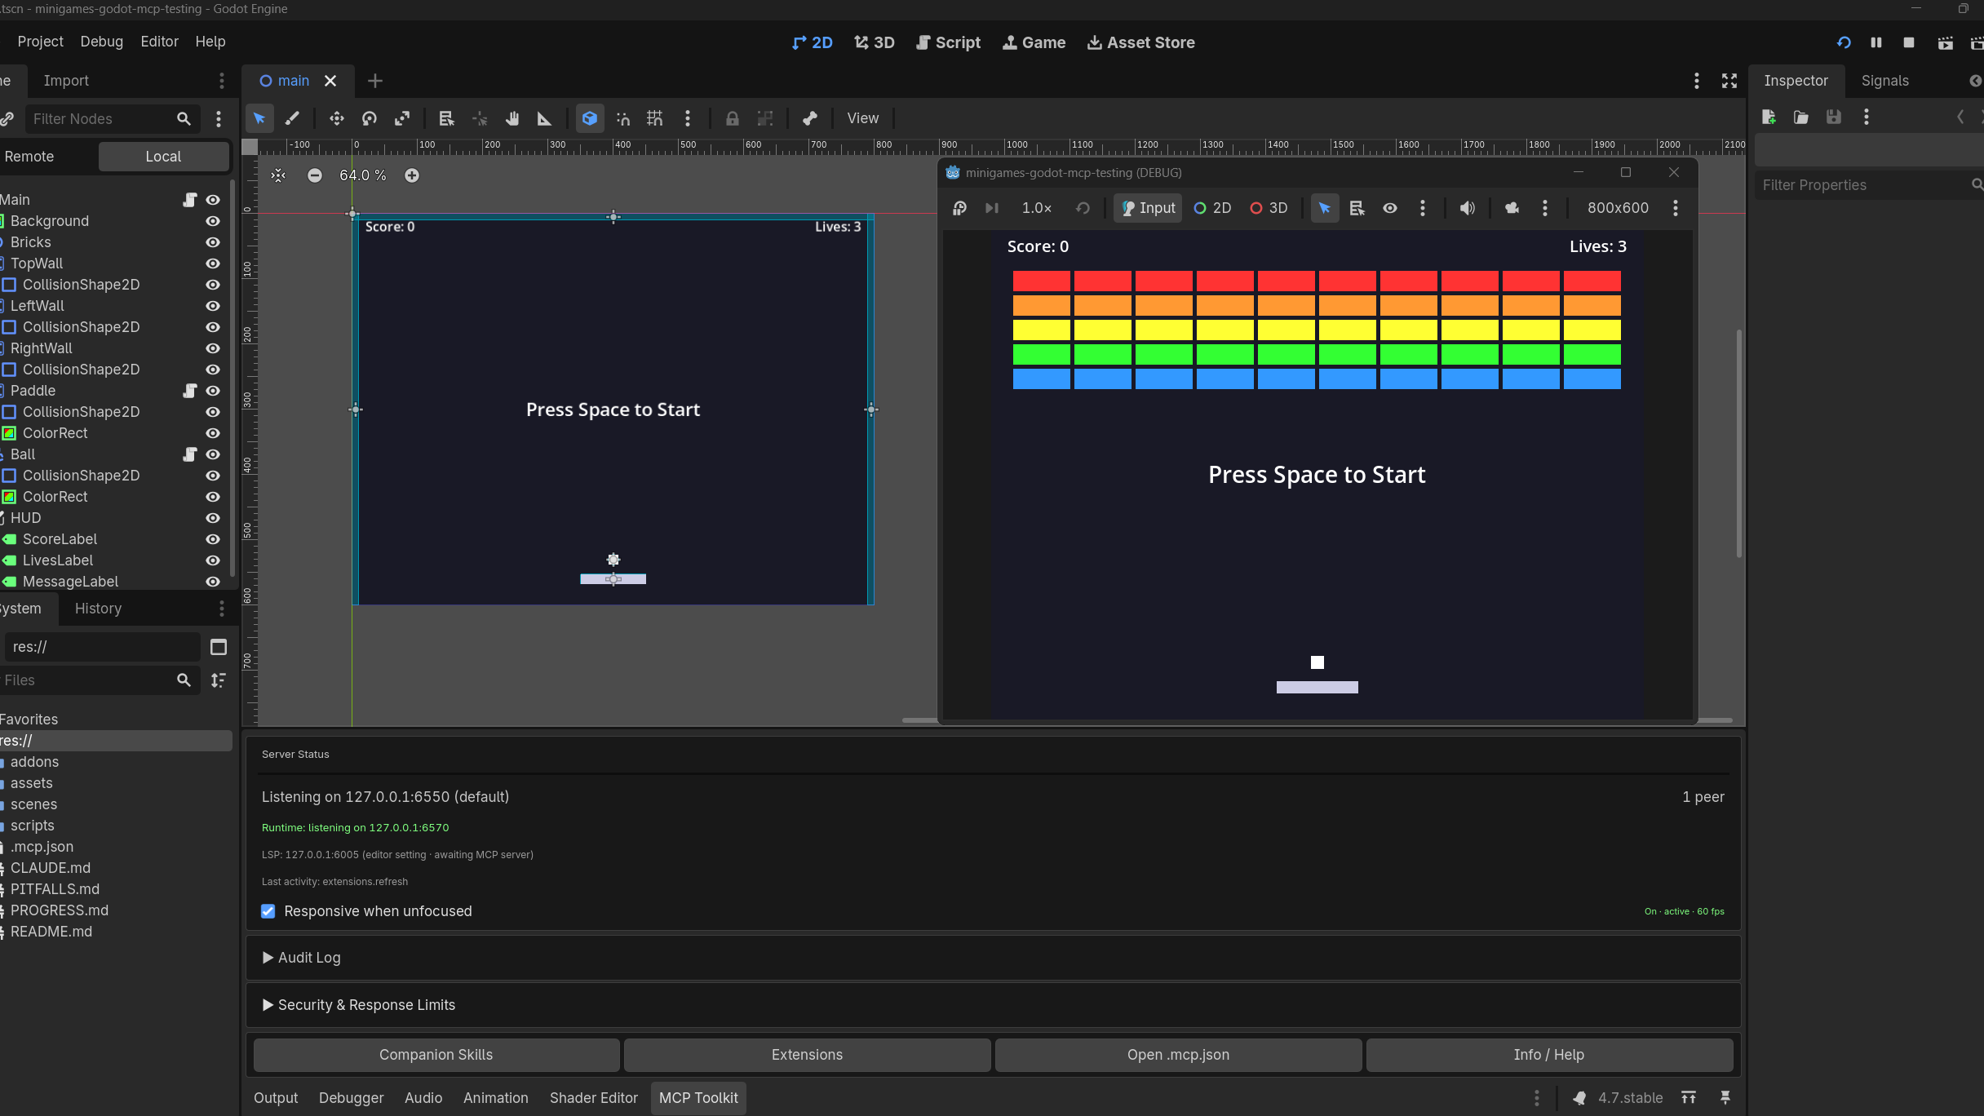Screen dimensions: 1984x1116
Task: Click next frame button in game window
Action: [991, 208]
